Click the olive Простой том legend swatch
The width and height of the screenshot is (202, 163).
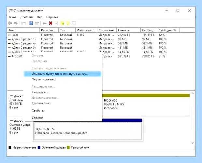click(x=68, y=147)
